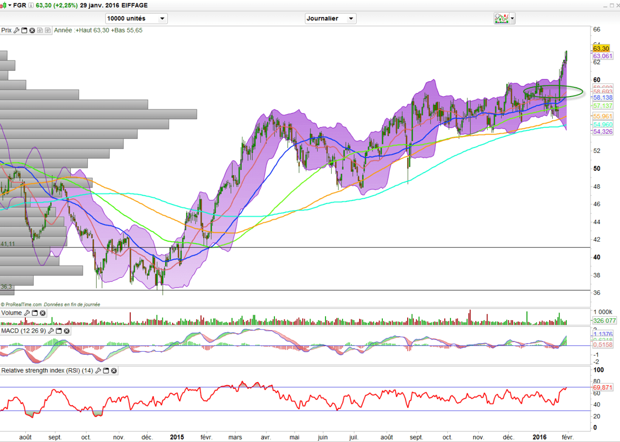Click the FGR info icon
620x442 pixels.
point(32,5)
